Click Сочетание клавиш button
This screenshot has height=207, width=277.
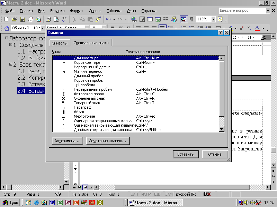point(108,141)
